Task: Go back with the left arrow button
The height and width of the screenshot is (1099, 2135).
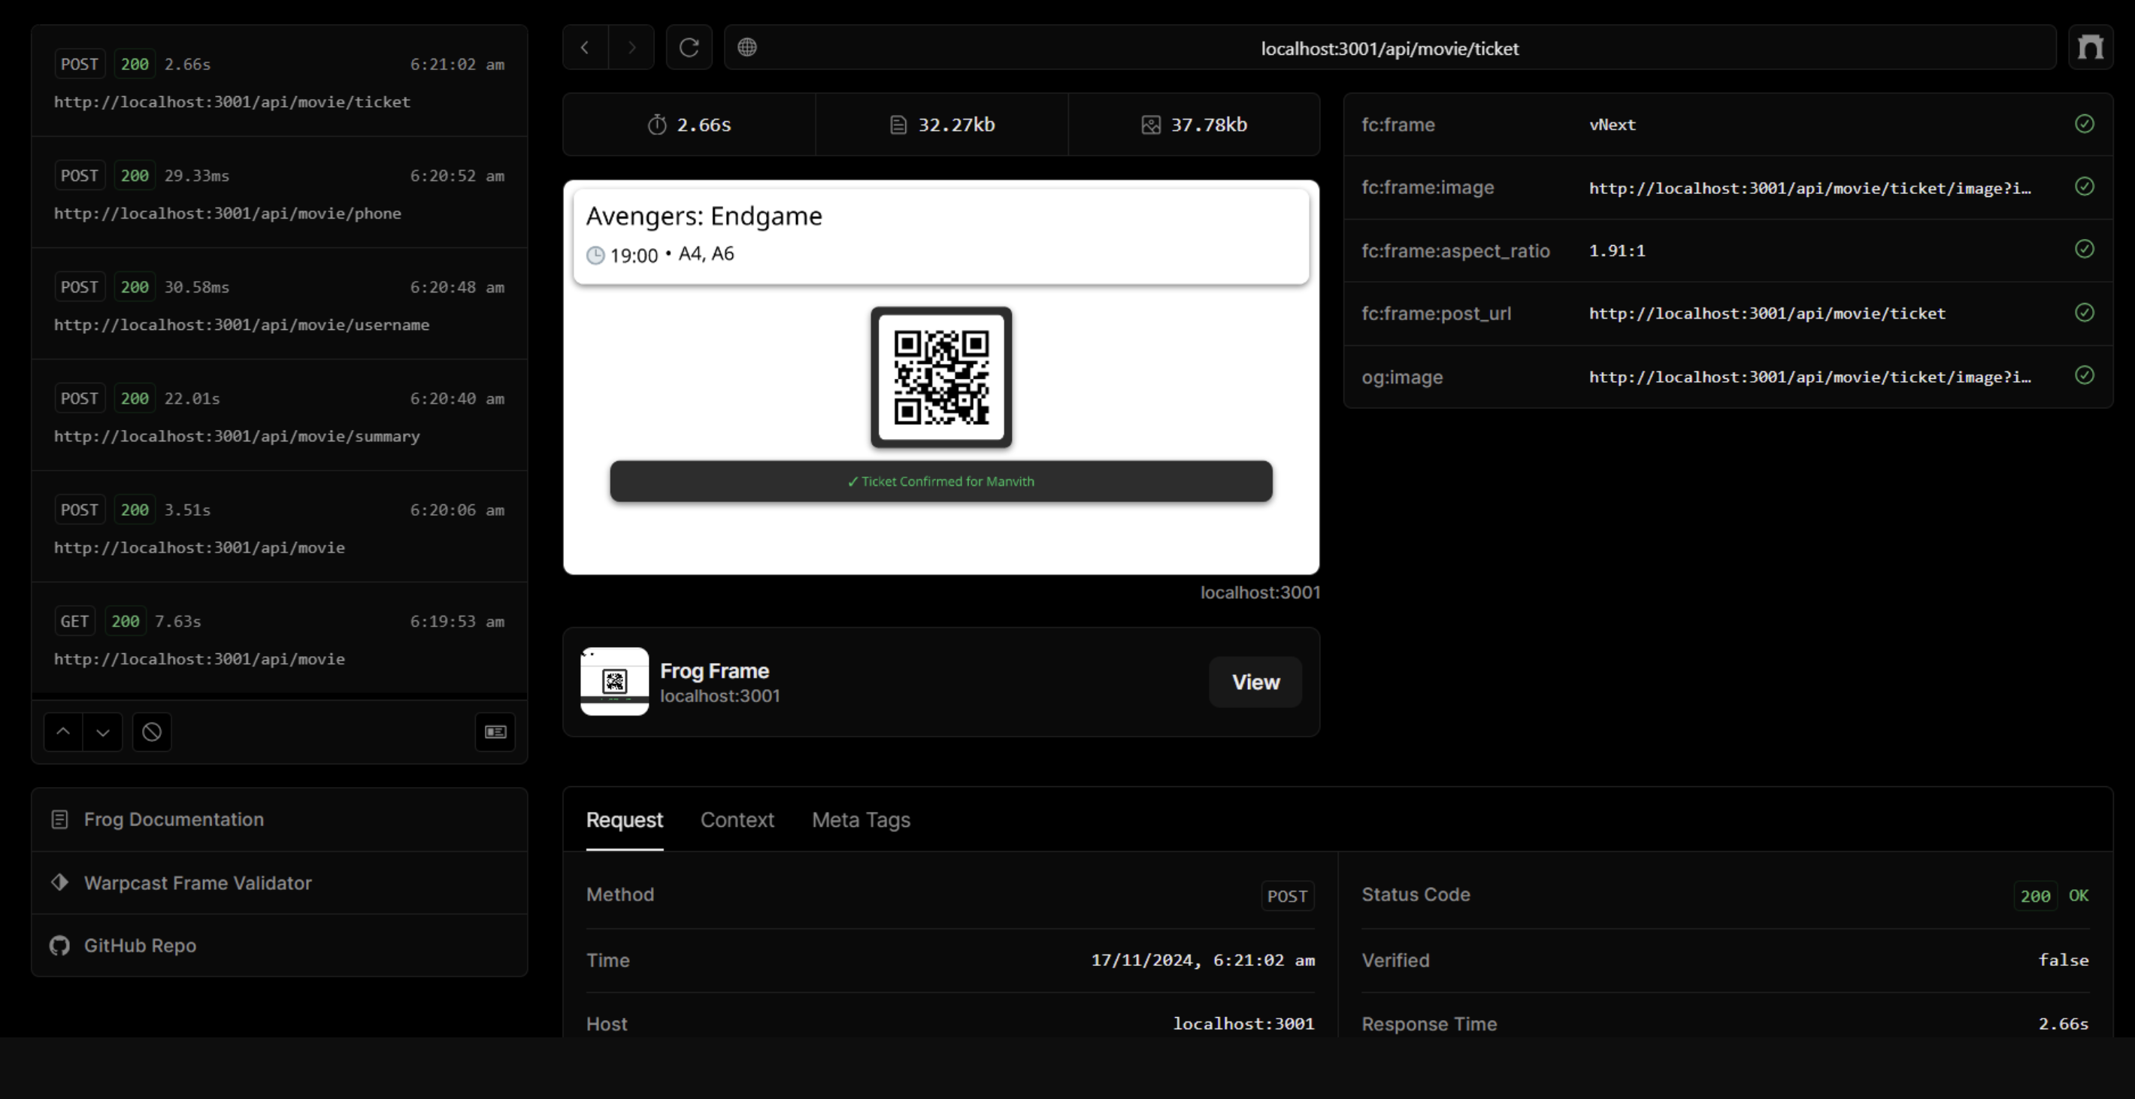Action: point(585,48)
